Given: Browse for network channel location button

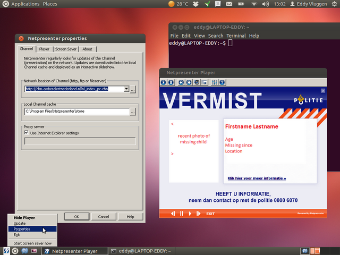Looking at the screenshot, I should coord(133,89).
